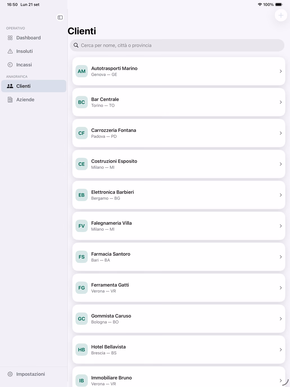Focus the client search field
The width and height of the screenshot is (290, 387).
point(177,45)
